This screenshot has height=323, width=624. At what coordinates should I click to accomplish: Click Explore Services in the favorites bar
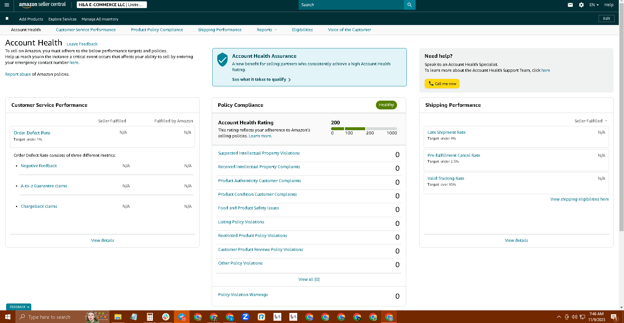pyautogui.click(x=62, y=19)
